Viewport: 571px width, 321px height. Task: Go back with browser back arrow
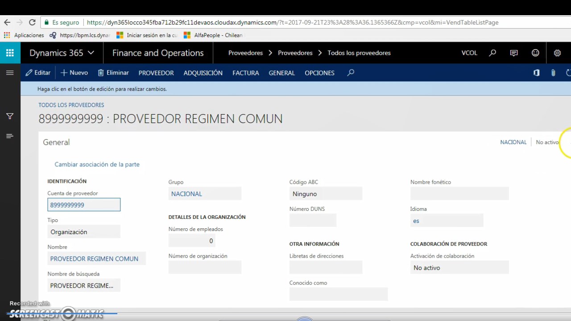7,22
